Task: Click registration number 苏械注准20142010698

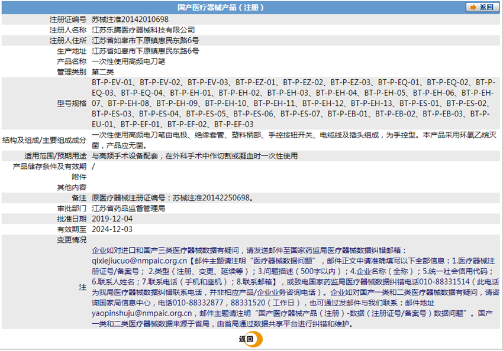Action: pyautogui.click(x=130, y=19)
